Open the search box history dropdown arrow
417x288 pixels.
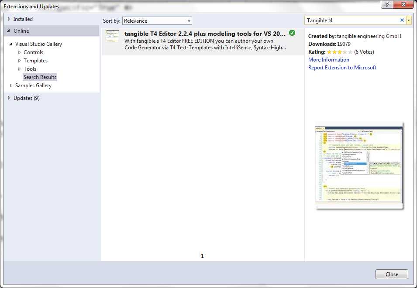tap(409, 20)
